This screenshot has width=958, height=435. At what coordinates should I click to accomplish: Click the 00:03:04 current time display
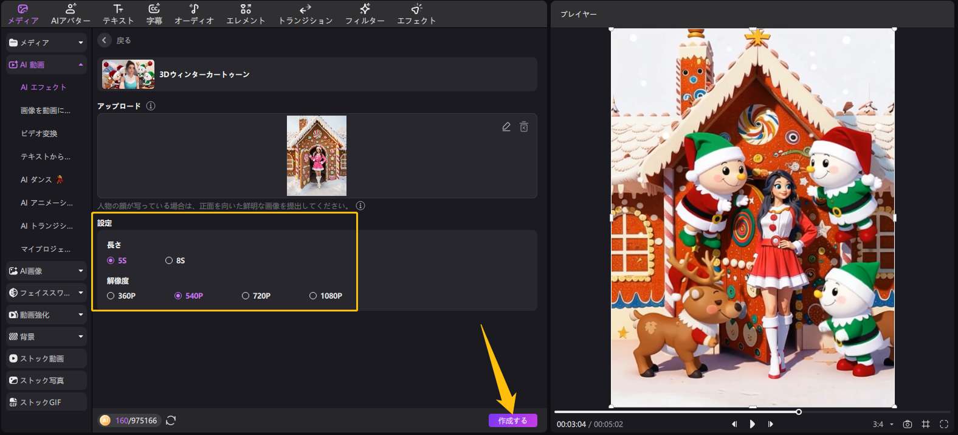click(x=571, y=424)
